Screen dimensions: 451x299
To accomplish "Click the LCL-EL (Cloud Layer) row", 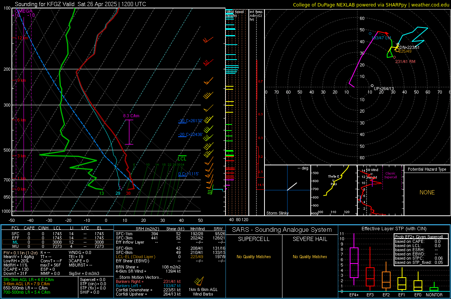I will [x=170, y=257].
